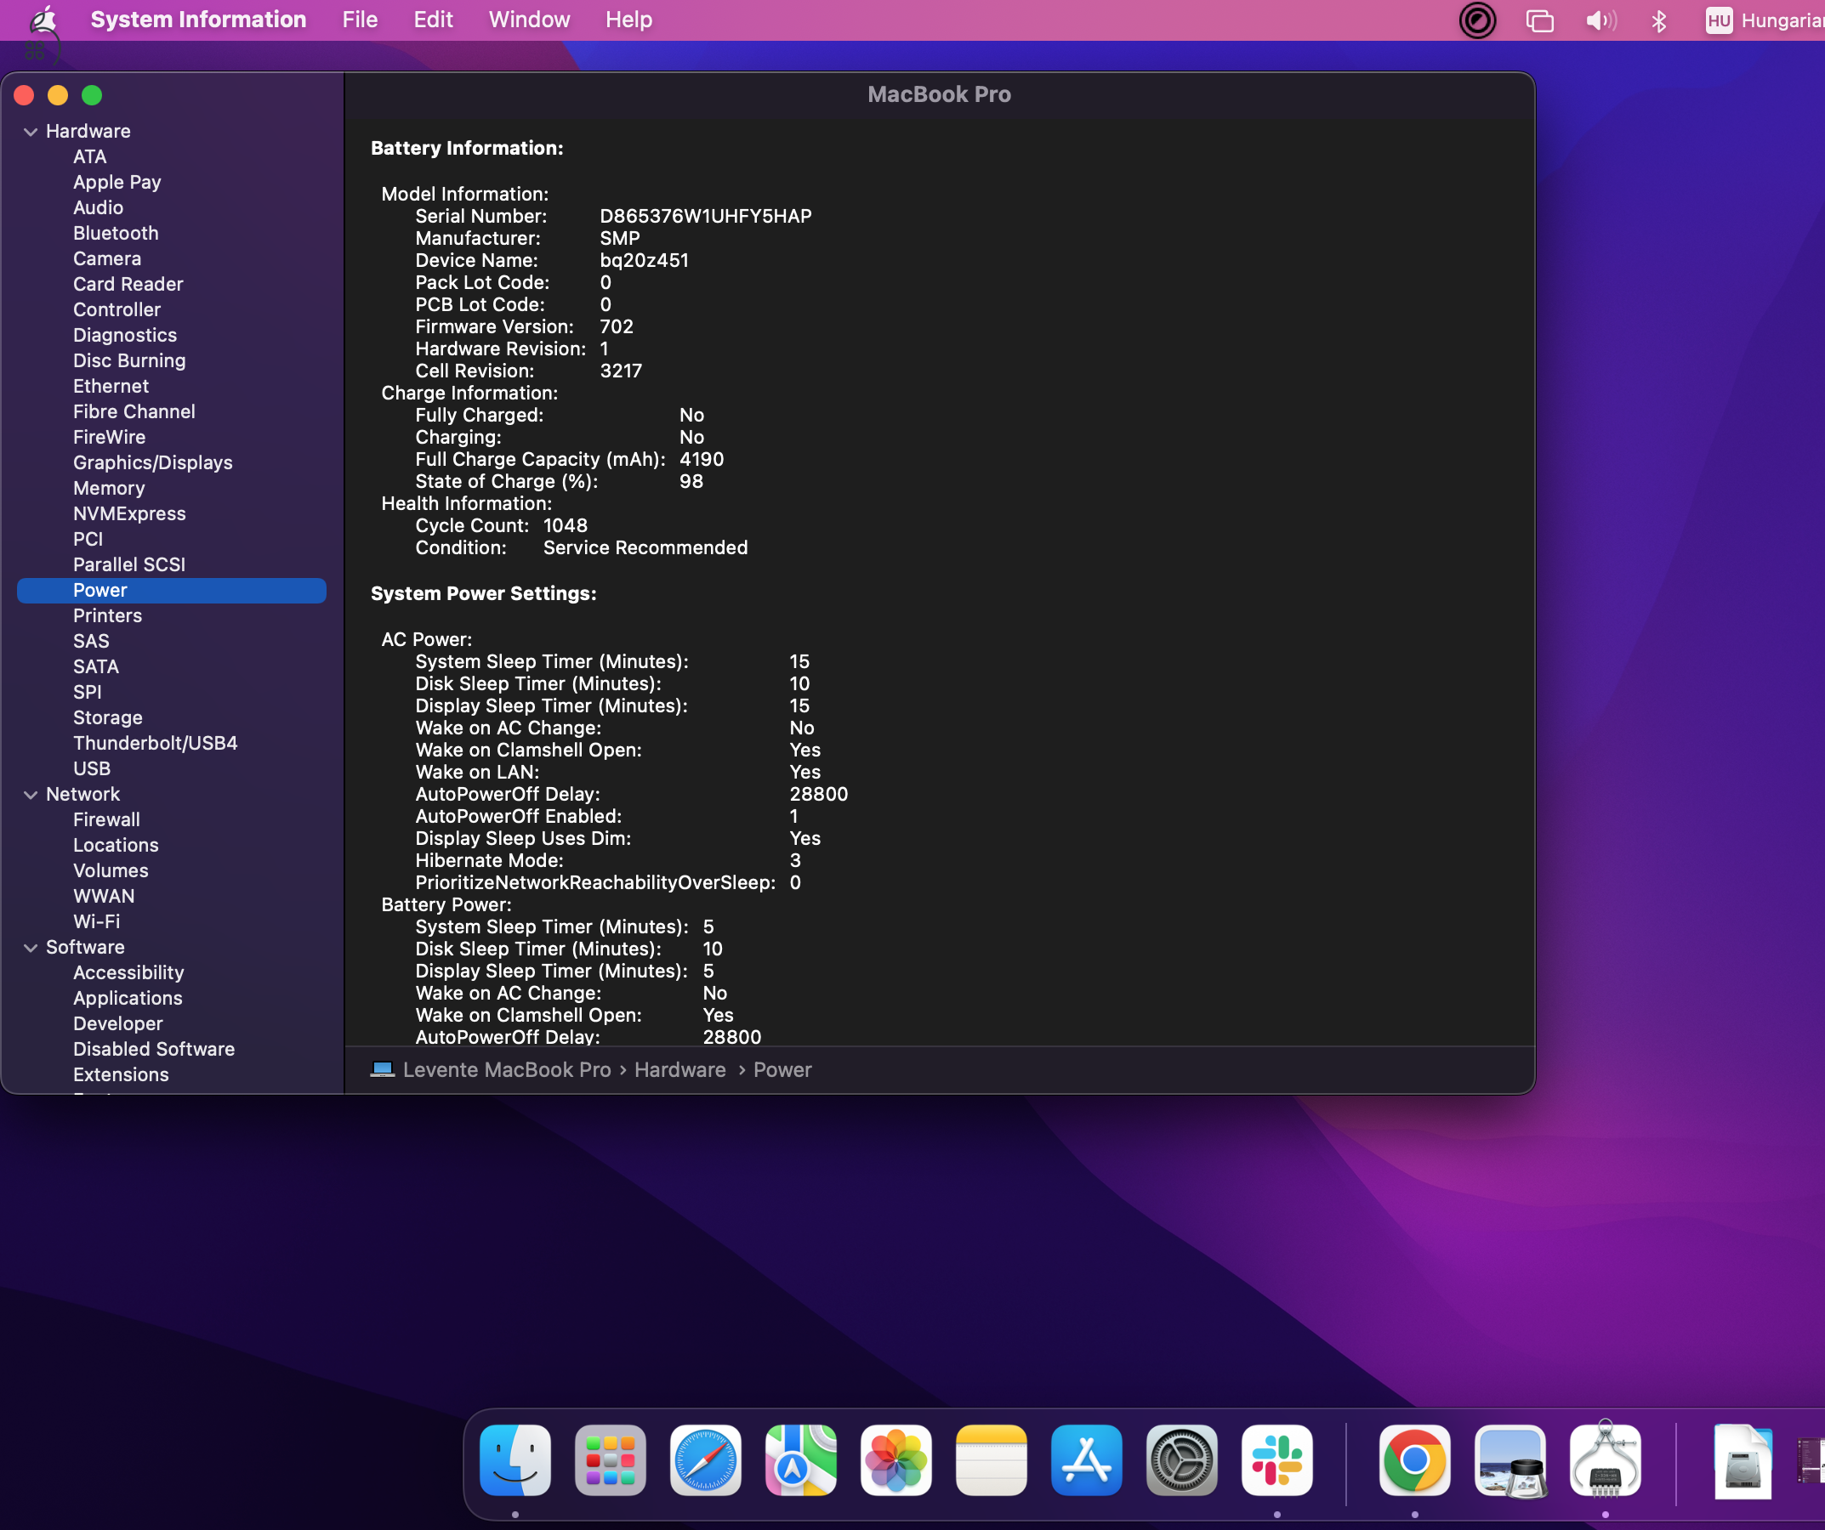Viewport: 1825px width, 1530px height.
Task: Open the File menu
Action: 360,20
